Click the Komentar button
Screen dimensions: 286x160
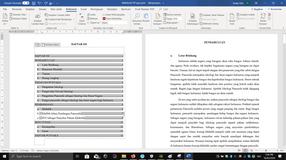click(x=275, y=9)
